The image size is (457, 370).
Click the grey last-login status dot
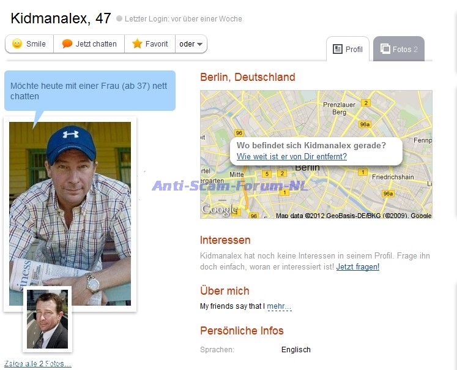click(119, 19)
